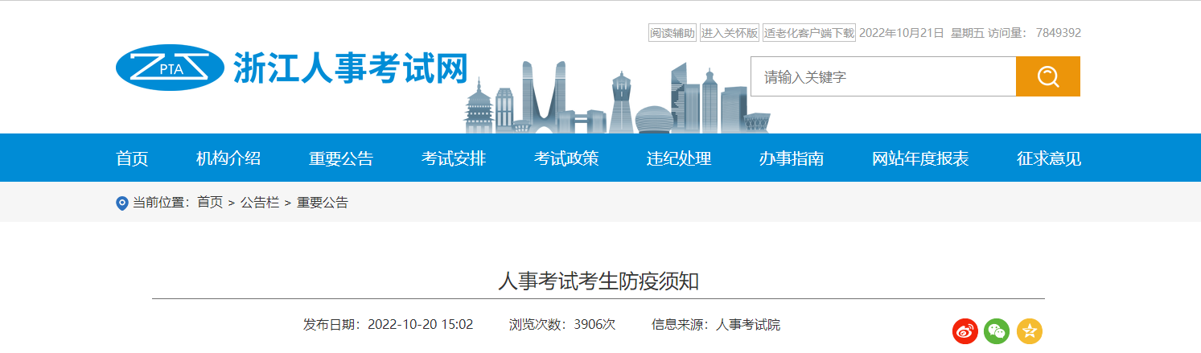This screenshot has width=1201, height=353.
Task: Click the orange search magnifier button
Action: click(1047, 76)
